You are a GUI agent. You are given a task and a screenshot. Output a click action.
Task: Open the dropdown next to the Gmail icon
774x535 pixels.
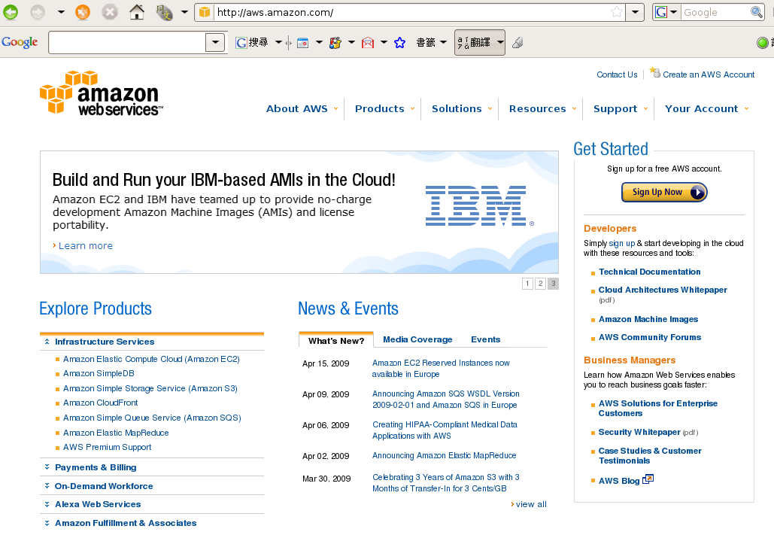coord(384,43)
